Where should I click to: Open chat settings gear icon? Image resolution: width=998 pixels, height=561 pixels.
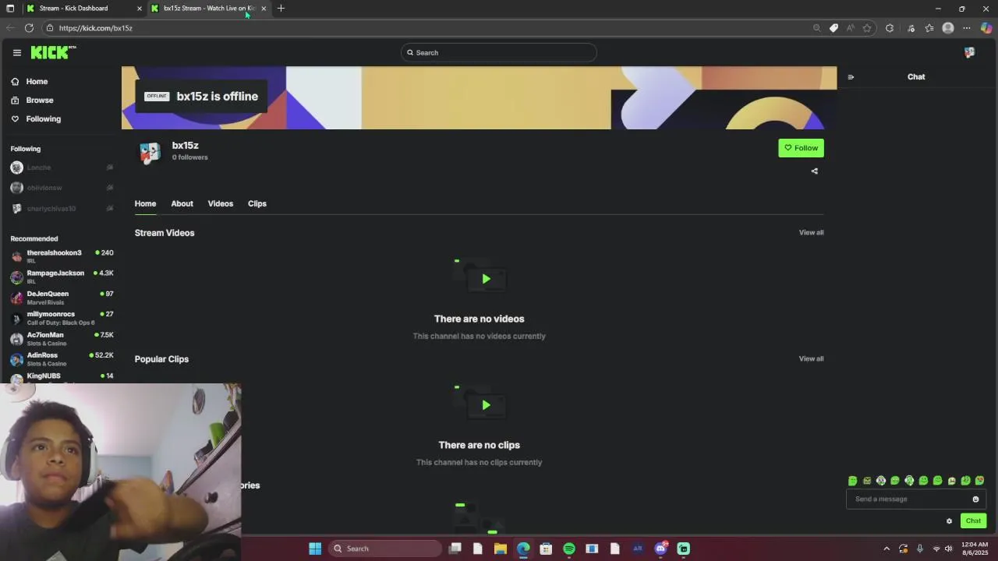point(949,521)
